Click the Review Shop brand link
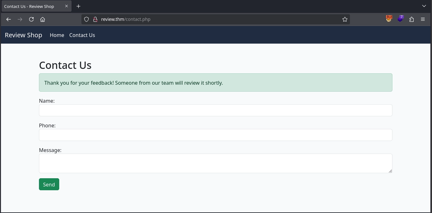Screen dimensions: 432x213 click(23, 35)
